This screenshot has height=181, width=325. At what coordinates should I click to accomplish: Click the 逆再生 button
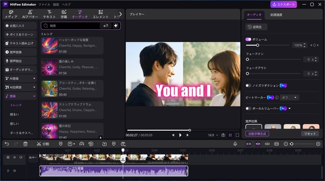coord(256,27)
